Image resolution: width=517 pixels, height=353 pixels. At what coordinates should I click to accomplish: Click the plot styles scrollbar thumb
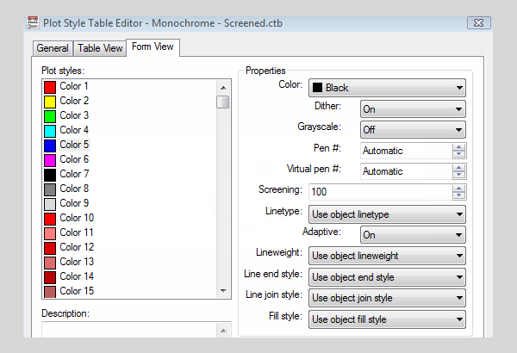coord(223,102)
